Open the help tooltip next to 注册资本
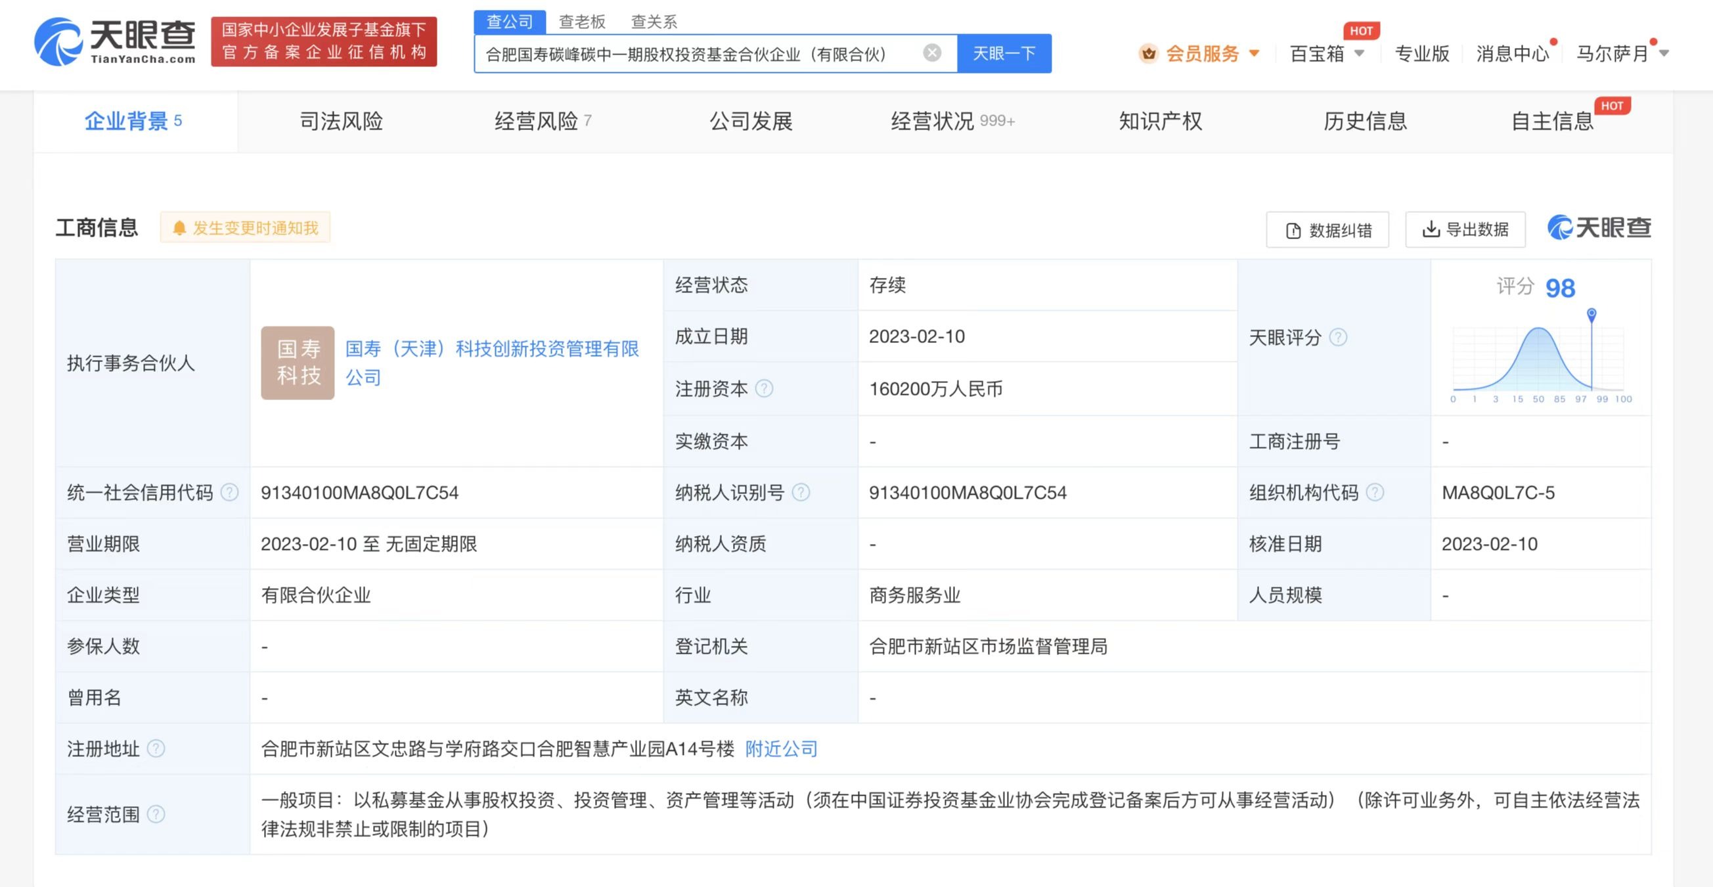 point(765,388)
